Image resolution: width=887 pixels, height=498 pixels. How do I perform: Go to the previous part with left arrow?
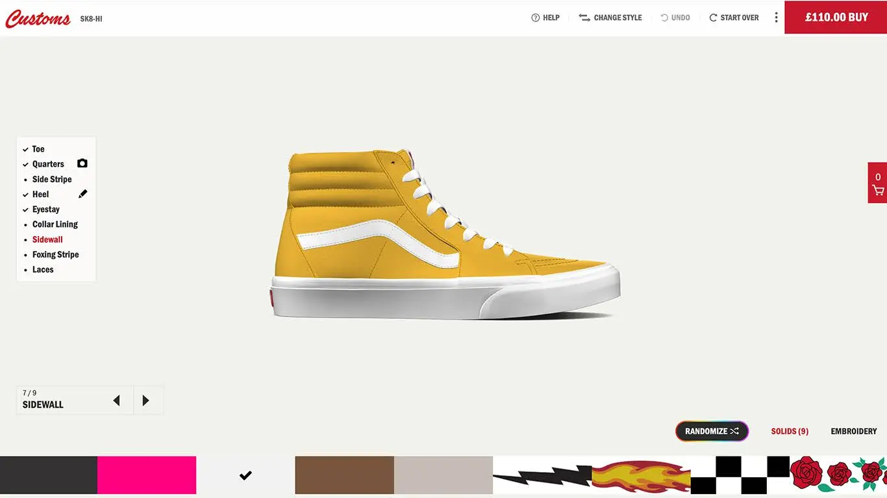click(118, 400)
